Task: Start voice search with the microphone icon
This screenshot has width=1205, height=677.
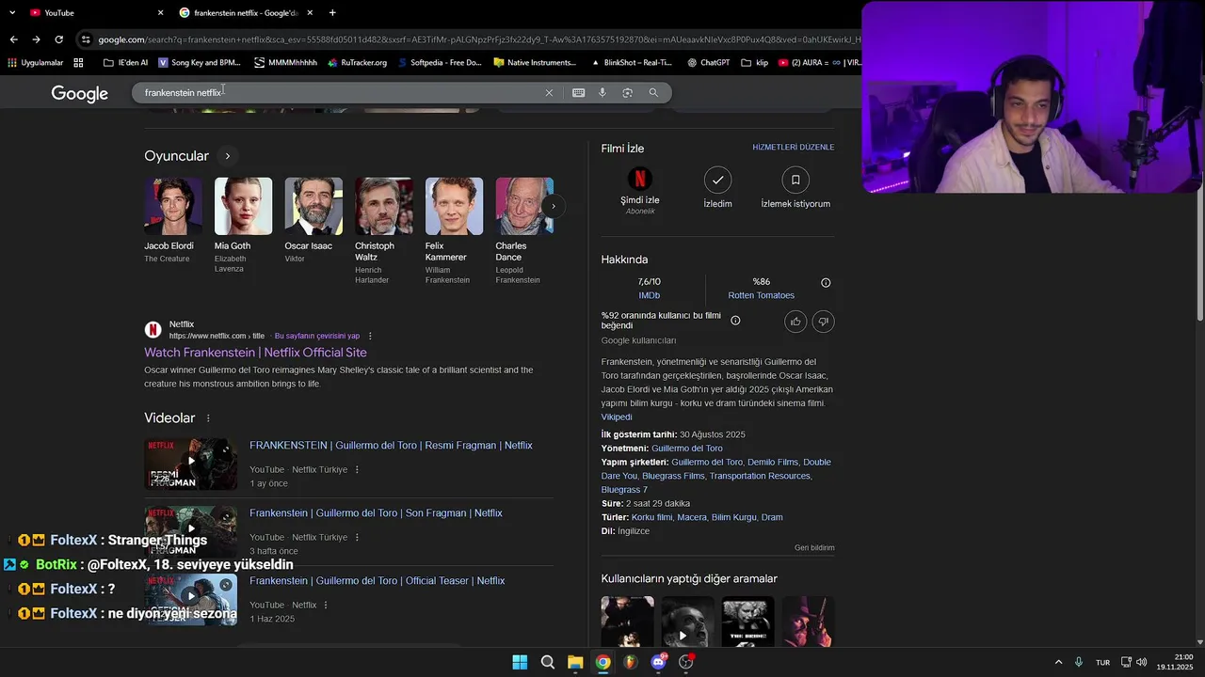Action: (x=602, y=93)
